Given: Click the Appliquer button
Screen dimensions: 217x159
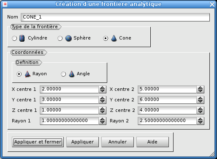Looking at the screenshot, I should tap(82, 142).
